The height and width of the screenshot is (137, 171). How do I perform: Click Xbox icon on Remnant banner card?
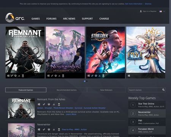16,76
